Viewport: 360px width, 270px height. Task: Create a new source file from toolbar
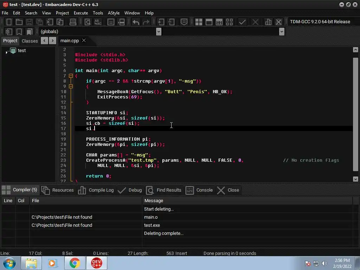click(x=9, y=22)
